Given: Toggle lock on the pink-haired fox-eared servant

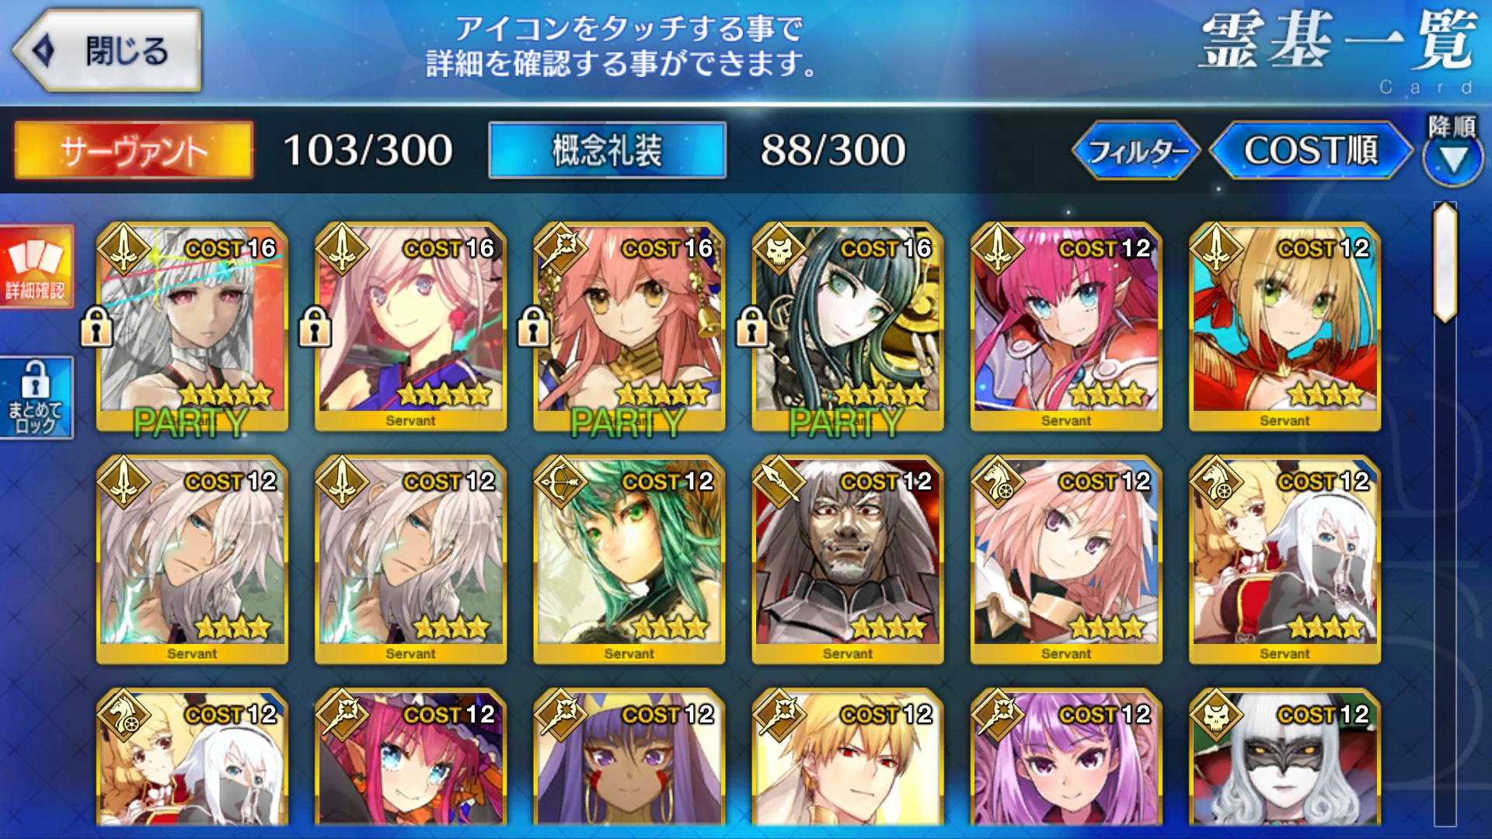Looking at the screenshot, I should [533, 326].
